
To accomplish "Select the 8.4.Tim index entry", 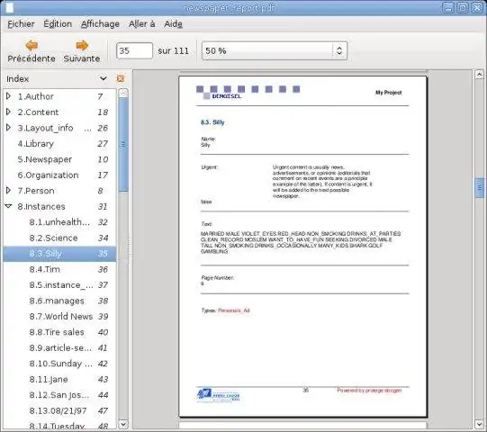I will 59,269.
